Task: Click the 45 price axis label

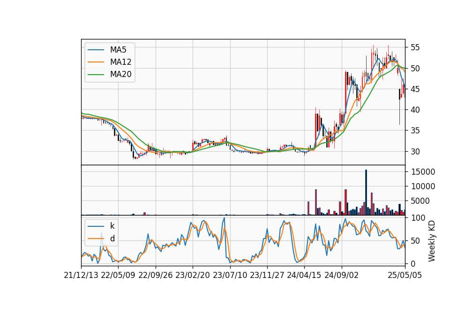Action: click(415, 89)
